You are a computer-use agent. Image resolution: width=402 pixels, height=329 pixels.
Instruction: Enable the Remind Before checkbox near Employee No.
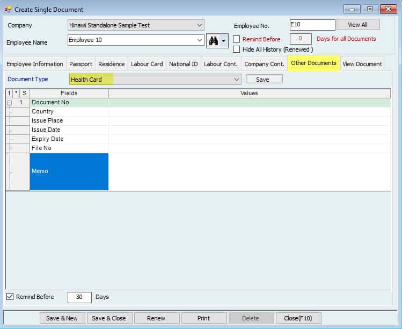pyautogui.click(x=237, y=39)
